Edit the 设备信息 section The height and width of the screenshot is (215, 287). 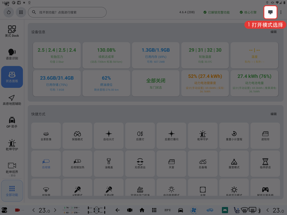click(x=274, y=32)
